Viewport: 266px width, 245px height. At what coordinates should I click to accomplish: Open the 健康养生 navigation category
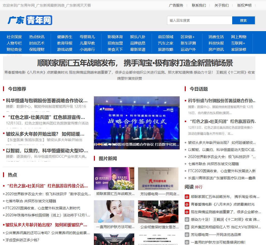coord(65,37)
